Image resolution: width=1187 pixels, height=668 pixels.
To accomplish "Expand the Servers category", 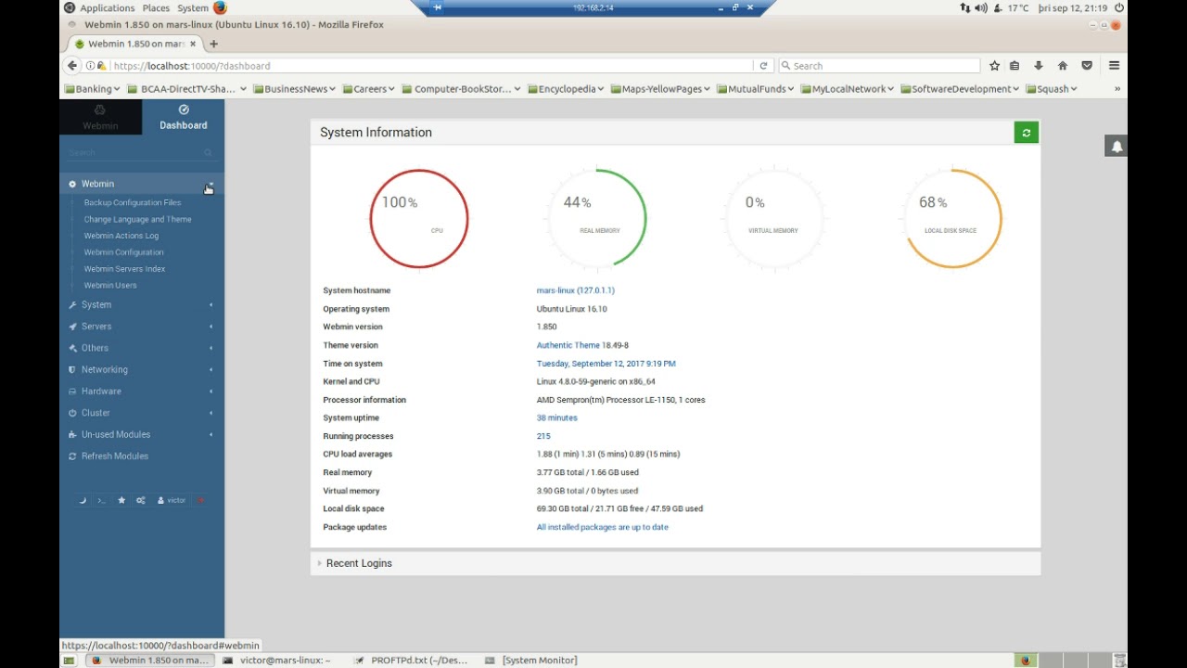I will (142, 327).
